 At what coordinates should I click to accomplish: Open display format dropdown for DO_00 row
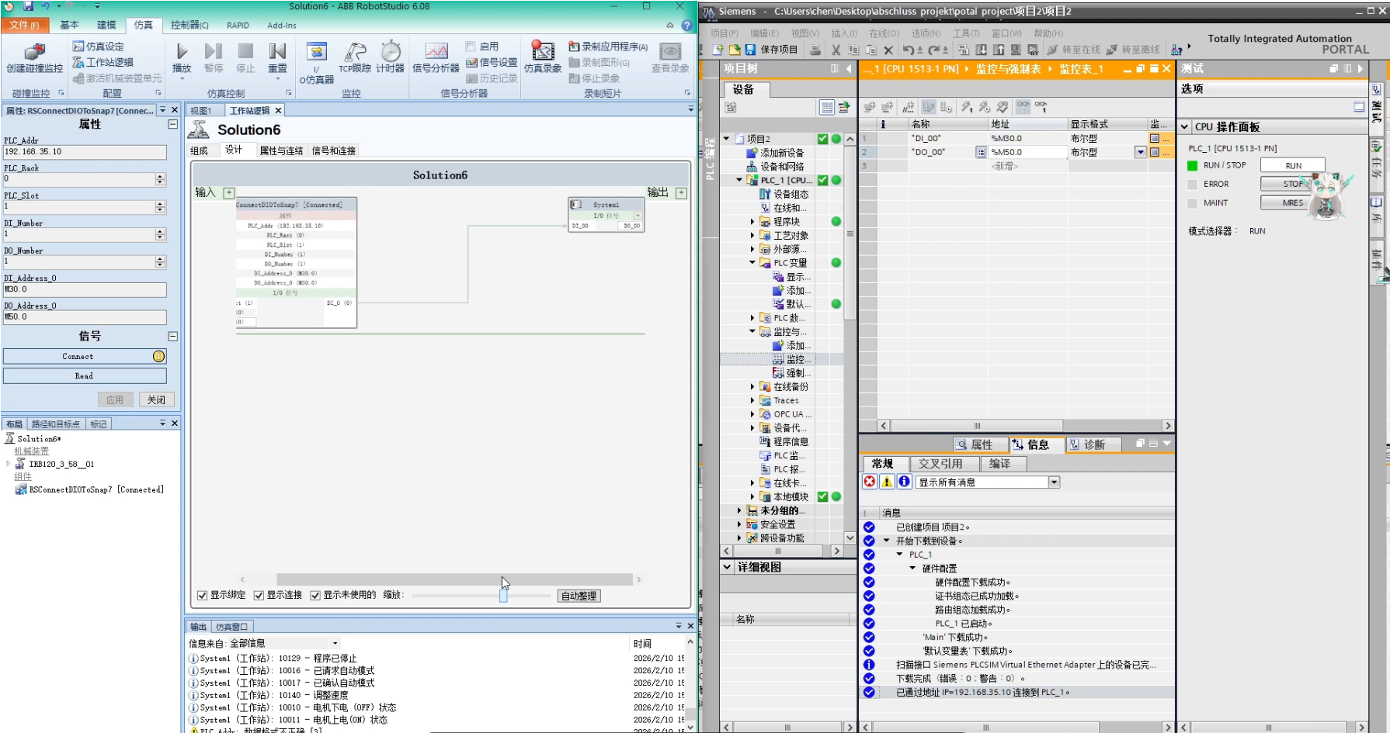[x=1140, y=152]
